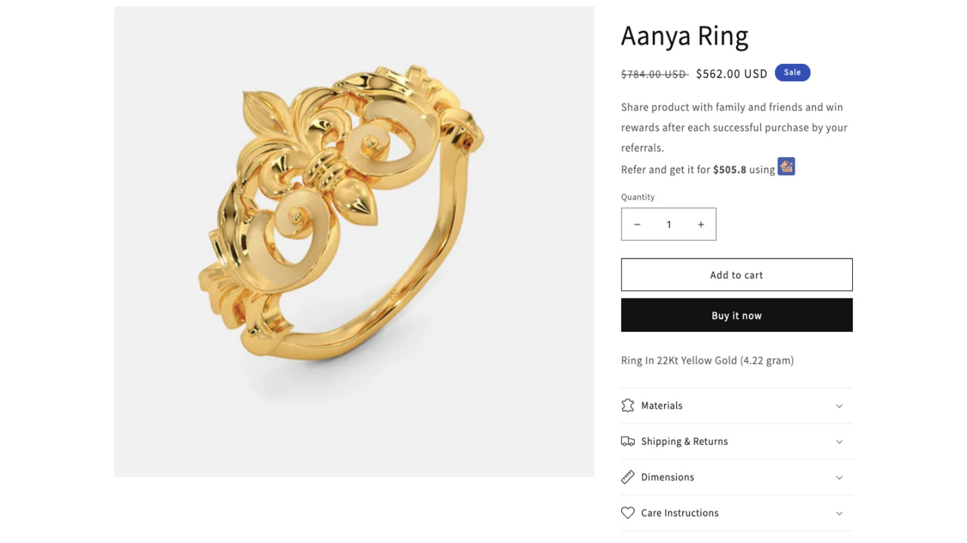This screenshot has width=967, height=543.
Task: Click the truck icon next to Shipping & Returns
Action: [628, 441]
